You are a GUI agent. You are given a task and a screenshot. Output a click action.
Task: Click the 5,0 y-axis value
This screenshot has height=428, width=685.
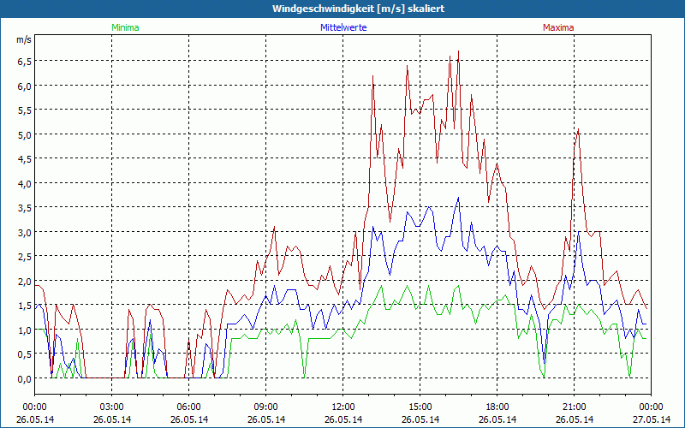click(24, 135)
